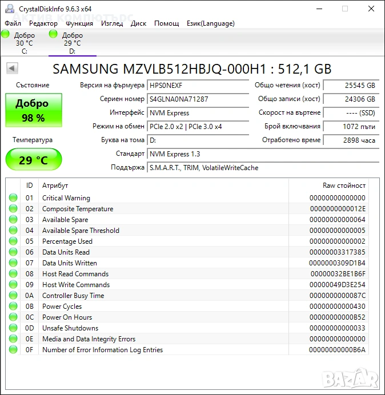Viewport: 385px width, 395px height.
Task: Click status icon for Unsafe Shutdowns row
Action: point(13,328)
